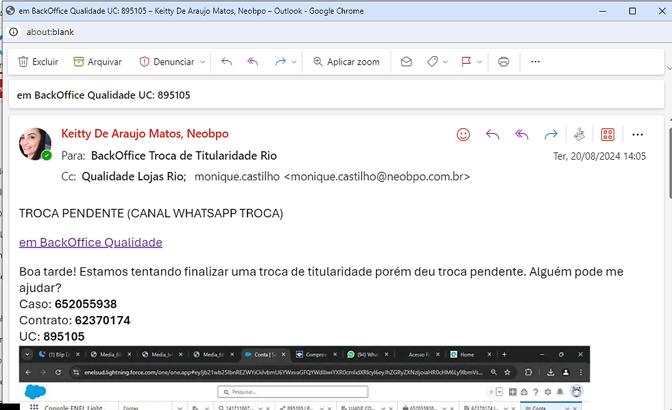
Task: Expand the category tag dropdown
Action: (x=445, y=62)
